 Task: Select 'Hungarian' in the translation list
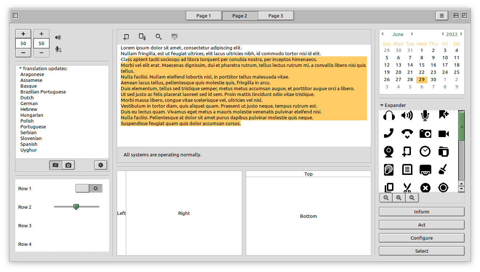32,115
